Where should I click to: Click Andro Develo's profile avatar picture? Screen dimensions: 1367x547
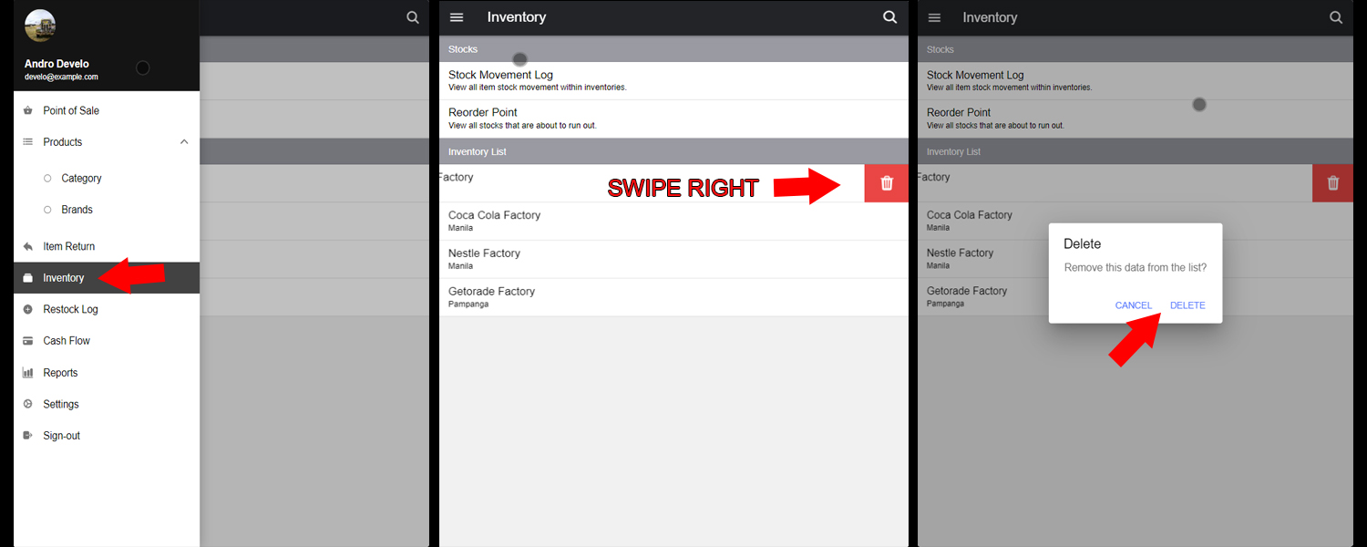click(x=40, y=26)
